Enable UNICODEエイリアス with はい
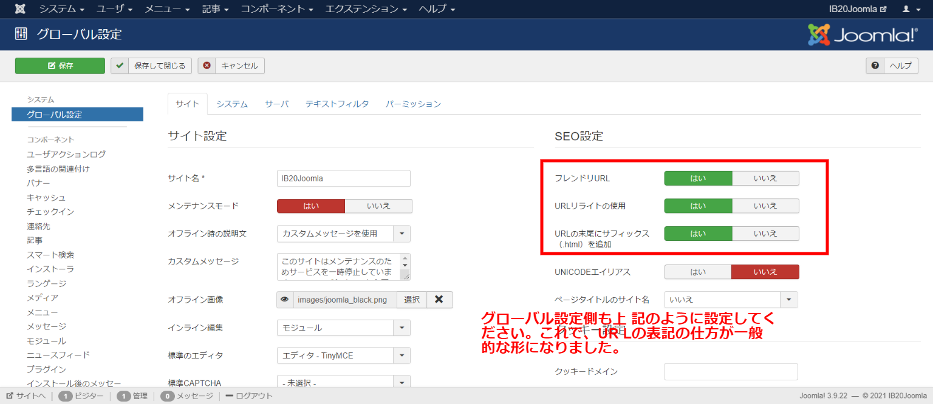This screenshot has height=404, width=933. [x=697, y=272]
